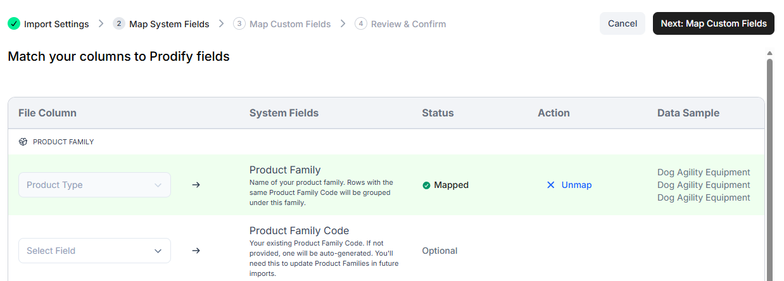784x281 pixels.
Task: Select the Map System Fields step
Action: 169,24
